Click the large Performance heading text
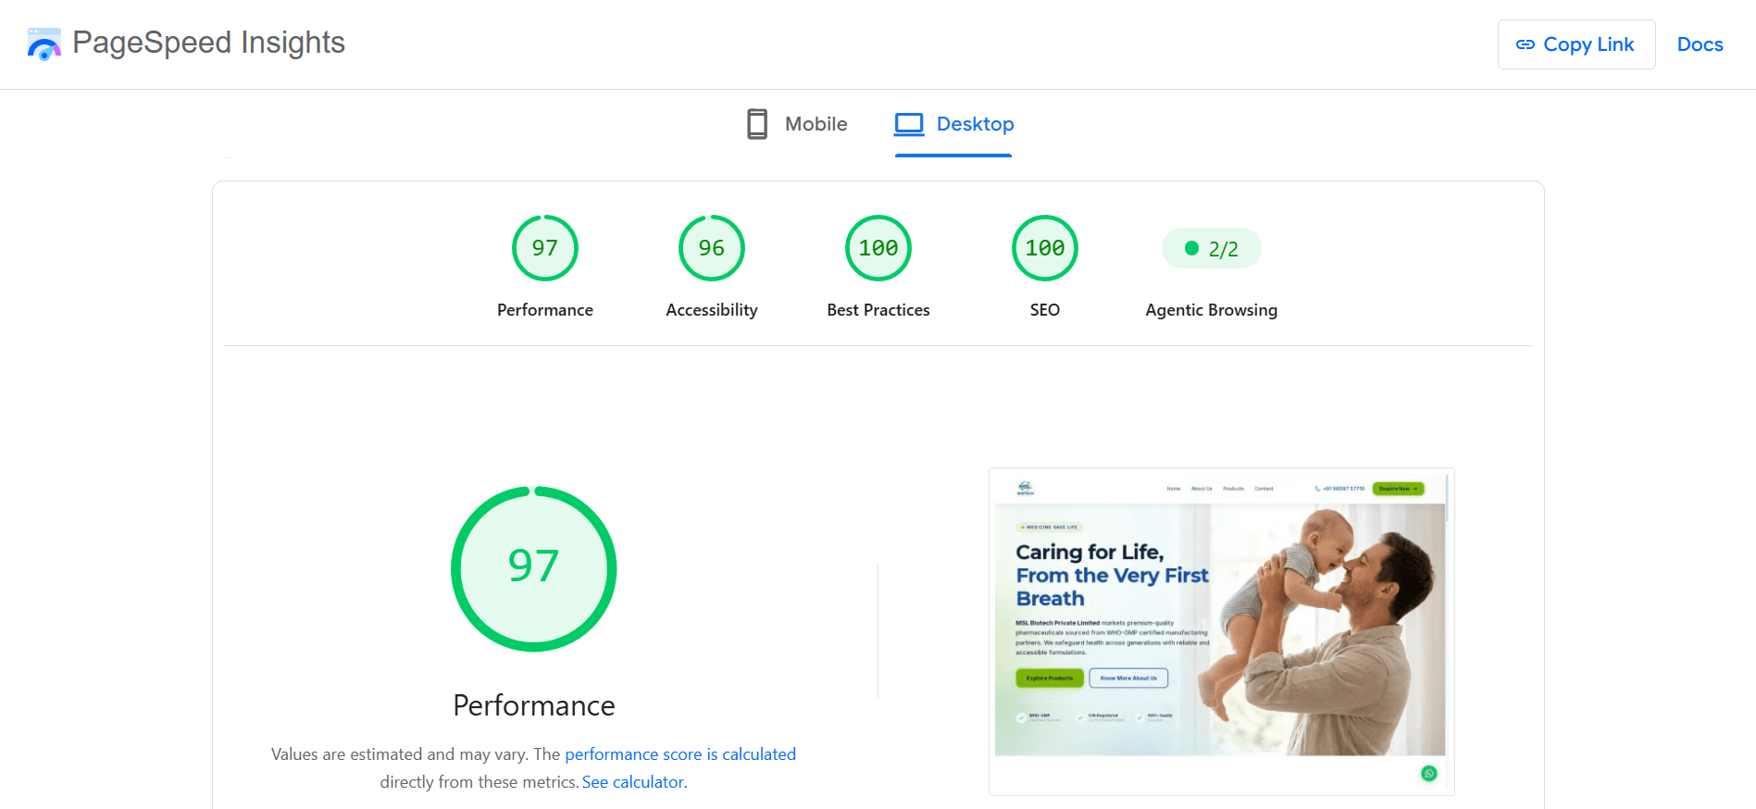Viewport: 1756px width, 809px height. point(534,705)
